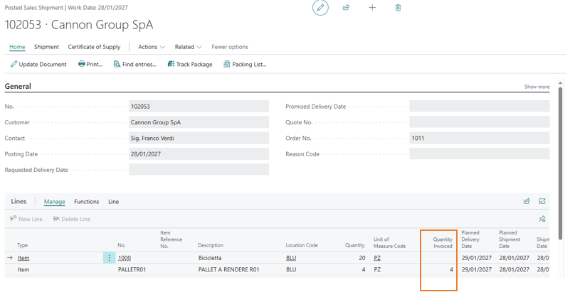Open the Home tab
Screen dimensions: 570x297
point(17,47)
